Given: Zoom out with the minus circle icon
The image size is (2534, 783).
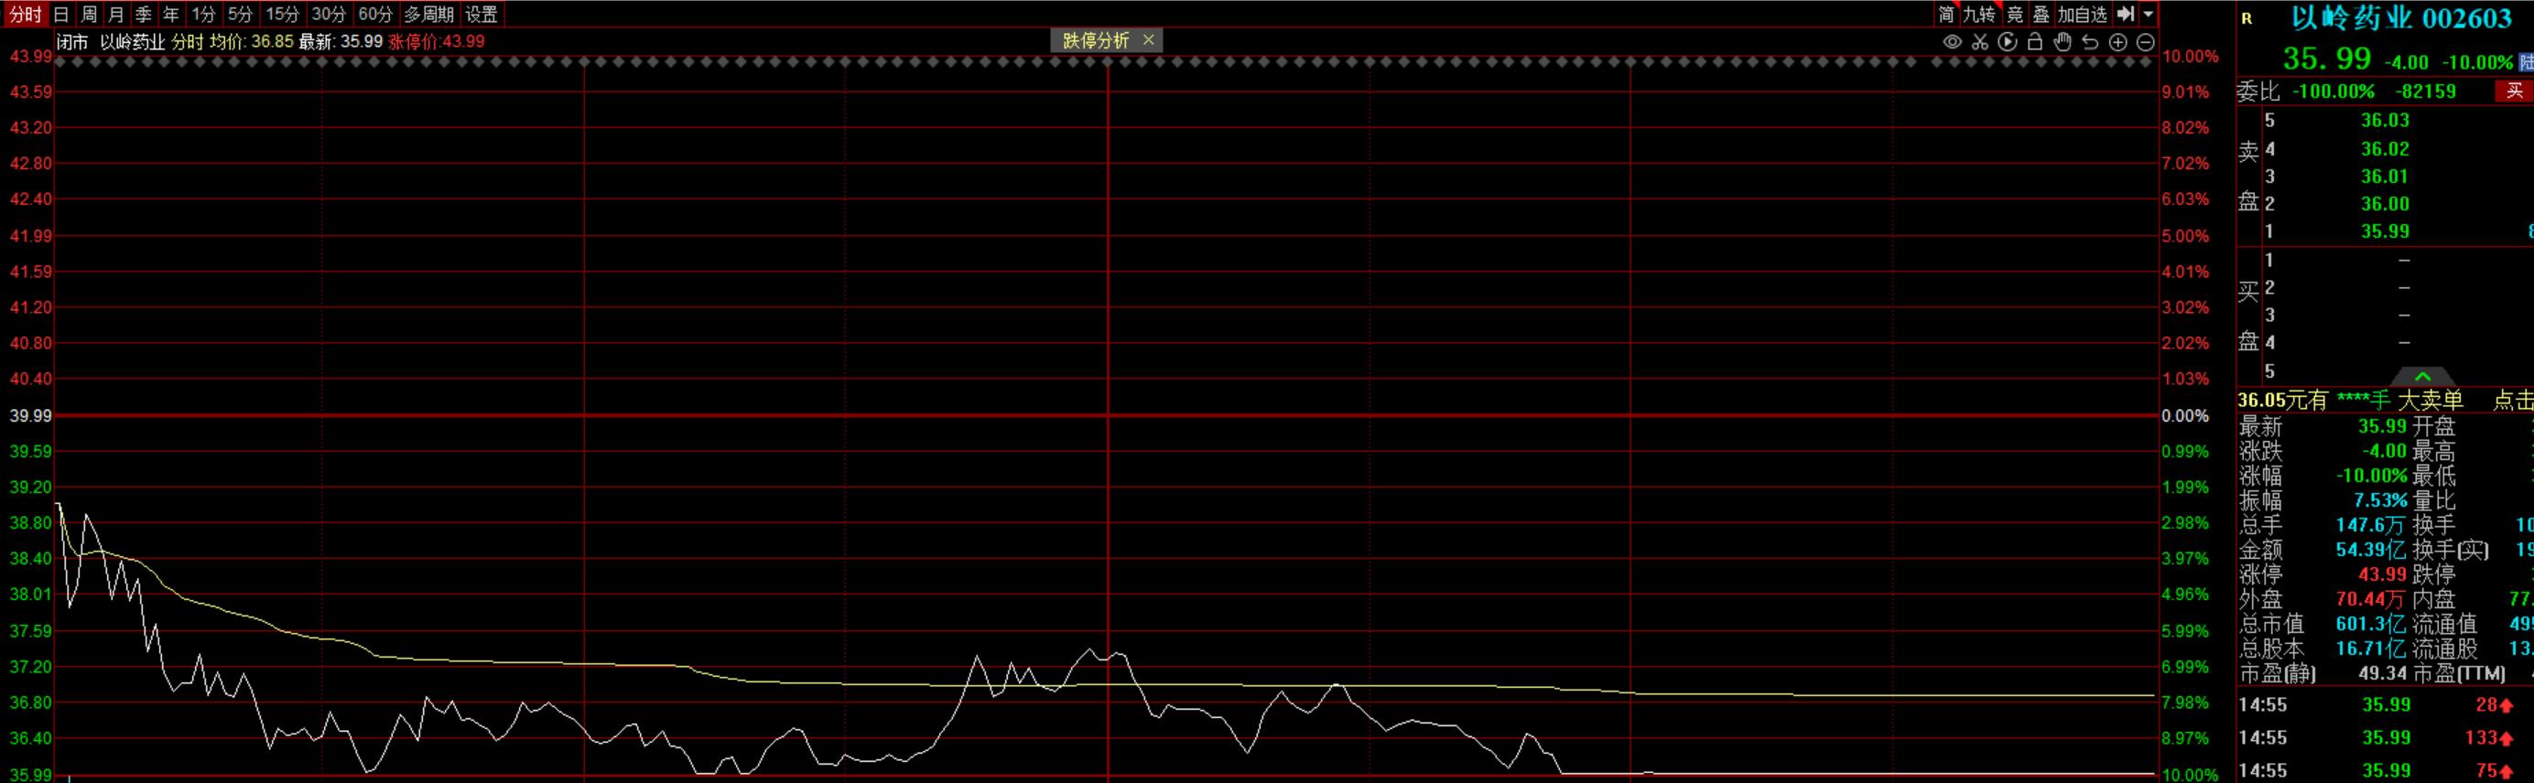Looking at the screenshot, I should click(2146, 42).
